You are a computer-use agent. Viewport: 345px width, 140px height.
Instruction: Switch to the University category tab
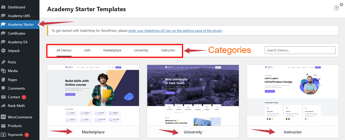tap(141, 50)
